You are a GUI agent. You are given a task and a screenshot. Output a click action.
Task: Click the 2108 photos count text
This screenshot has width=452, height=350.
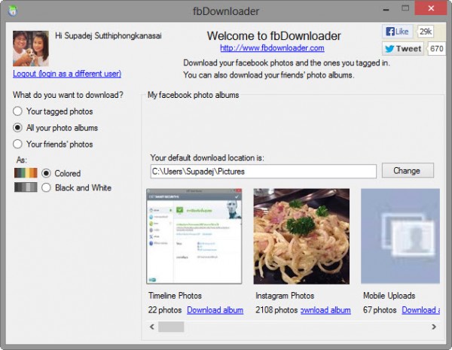[276, 310]
